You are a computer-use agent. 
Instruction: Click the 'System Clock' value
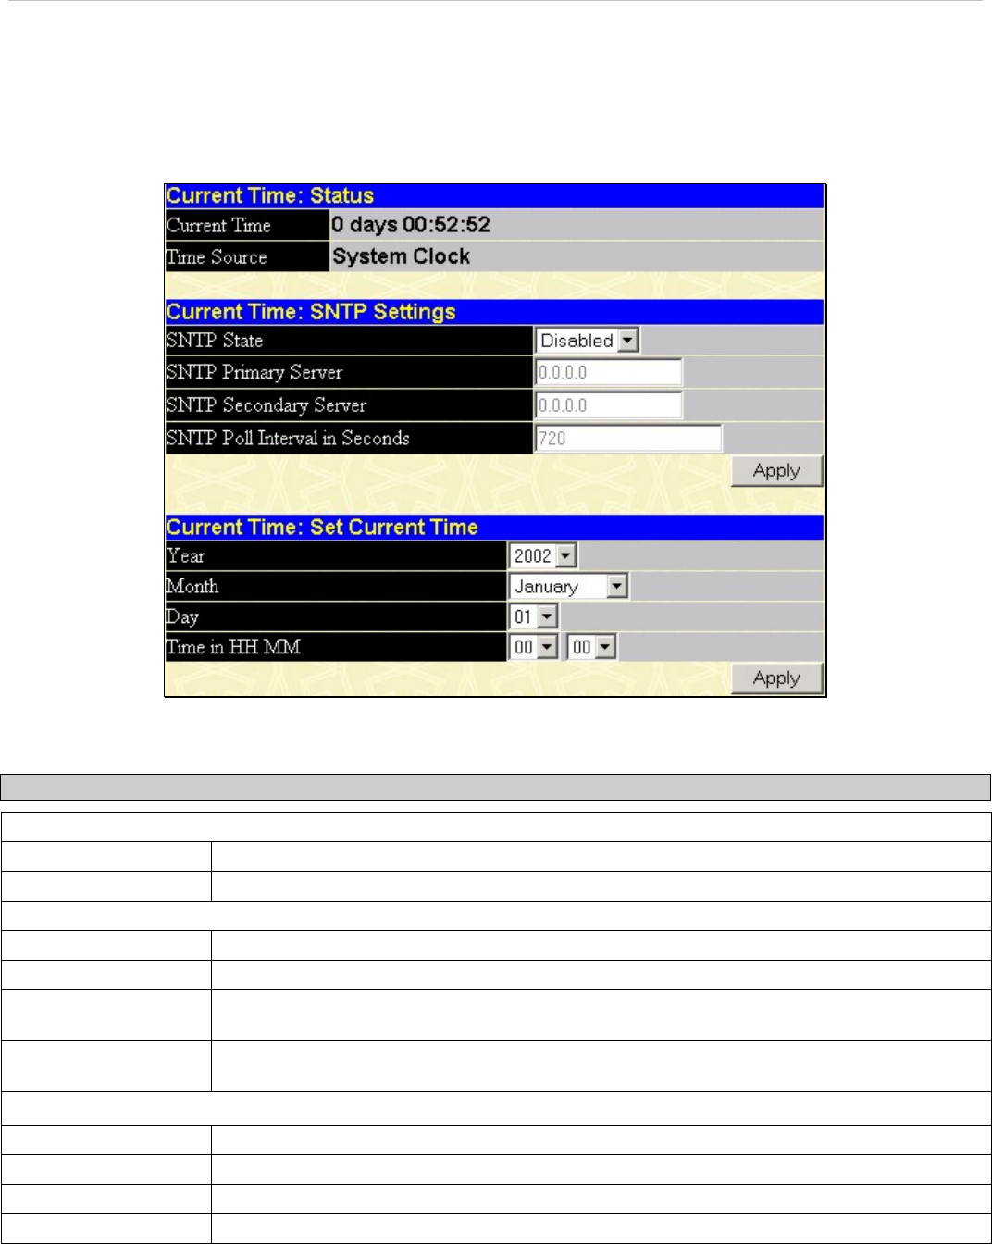pyautogui.click(x=401, y=256)
